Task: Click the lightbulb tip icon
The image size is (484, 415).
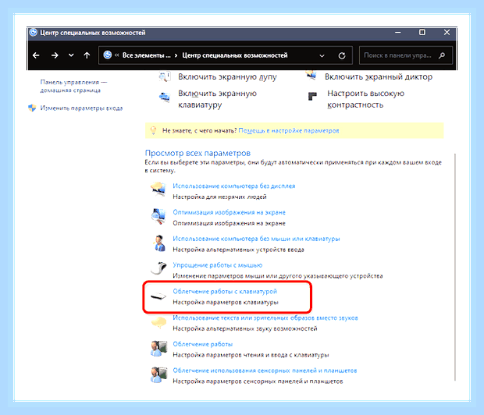Action: [x=153, y=130]
